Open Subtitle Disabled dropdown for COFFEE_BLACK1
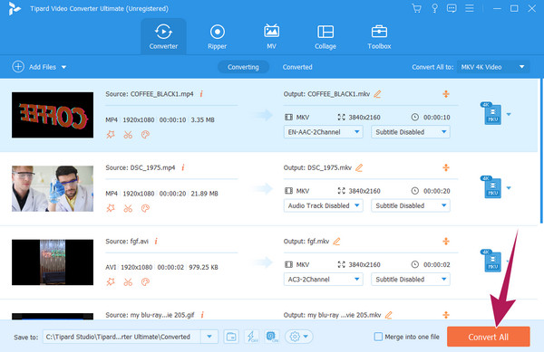 [x=411, y=132]
